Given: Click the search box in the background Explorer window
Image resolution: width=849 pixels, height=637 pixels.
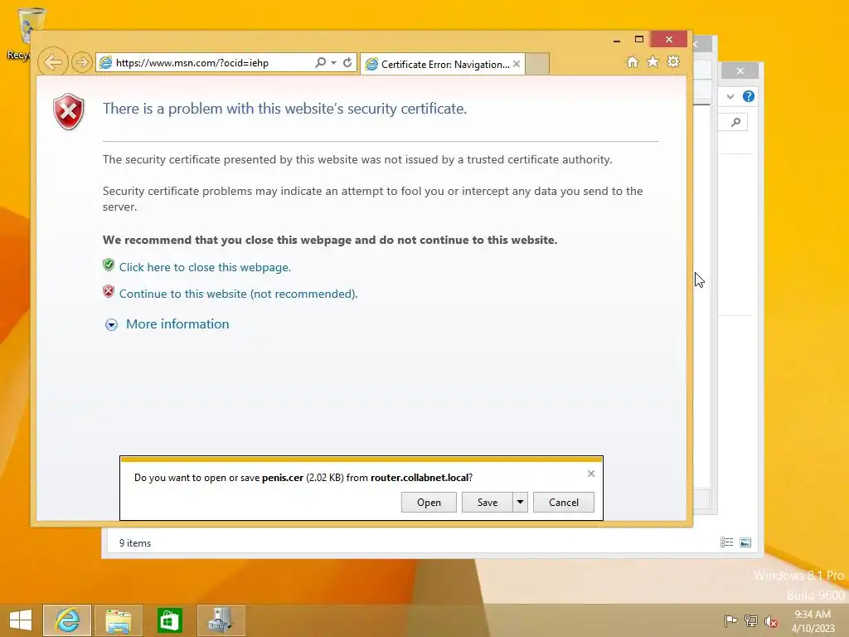Looking at the screenshot, I should pyautogui.click(x=733, y=123).
